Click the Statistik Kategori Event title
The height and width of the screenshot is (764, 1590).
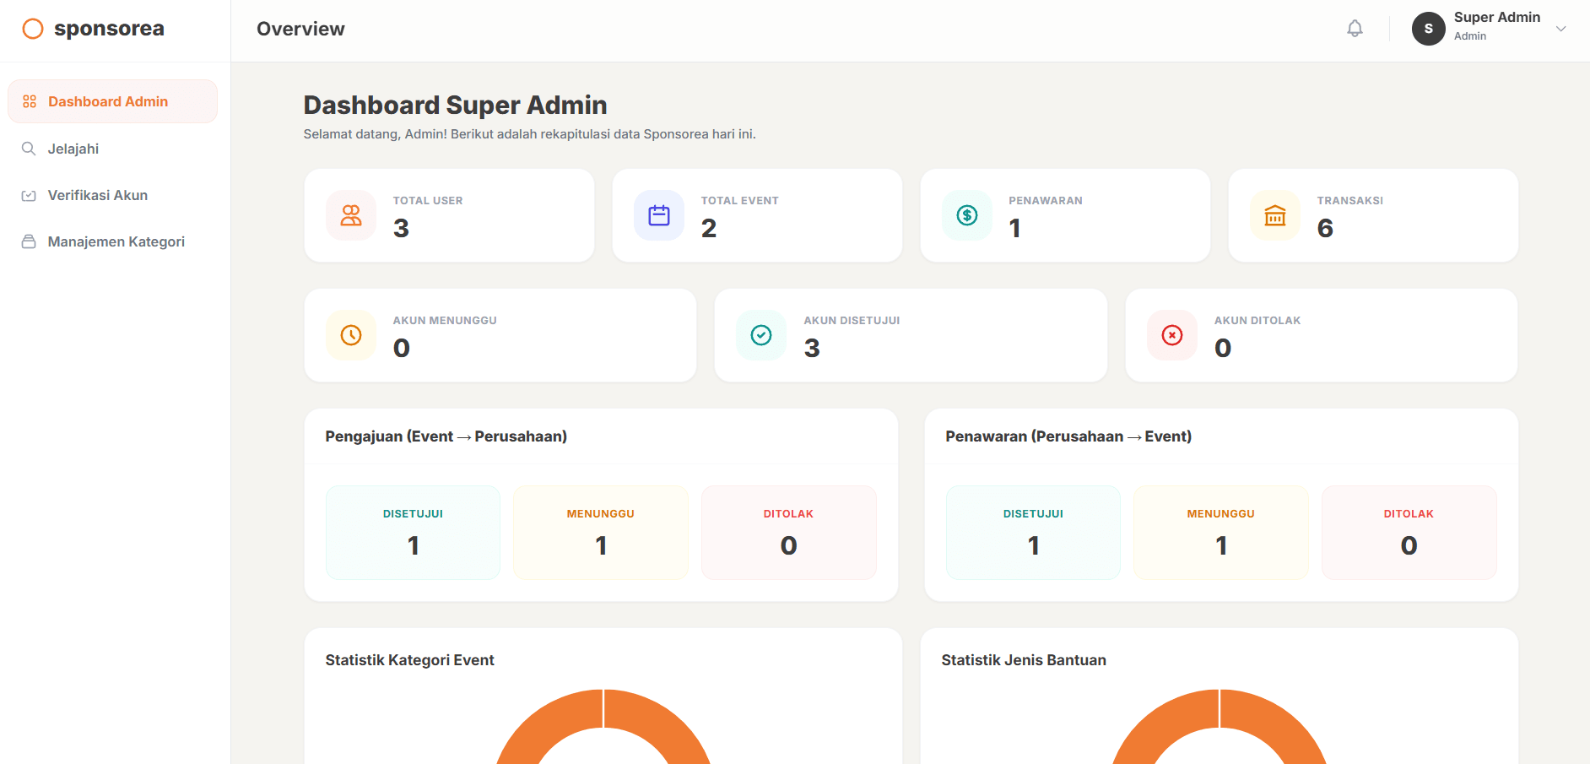point(410,660)
